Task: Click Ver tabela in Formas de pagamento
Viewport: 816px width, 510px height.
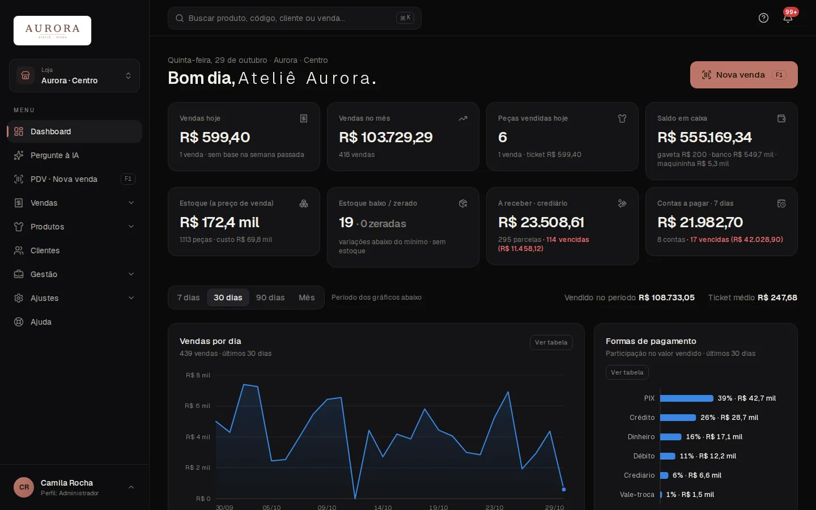Action: click(x=627, y=372)
